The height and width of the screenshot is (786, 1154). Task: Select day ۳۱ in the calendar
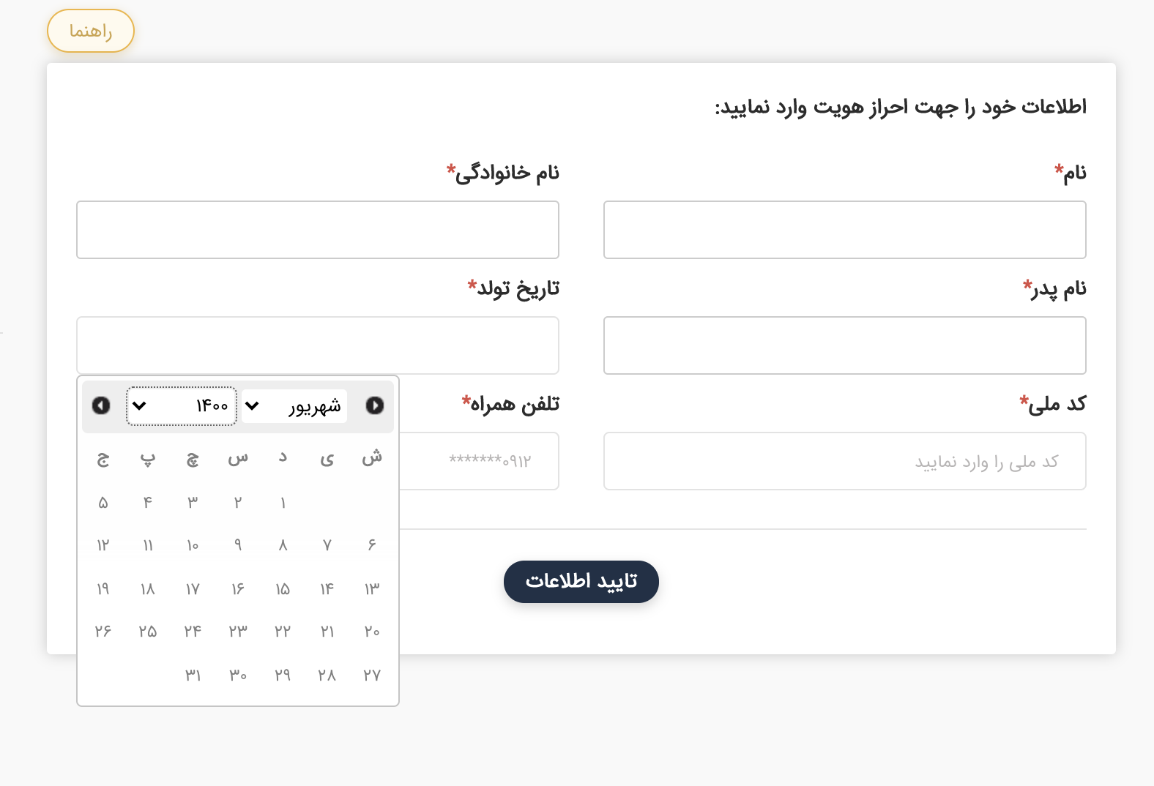point(193,675)
